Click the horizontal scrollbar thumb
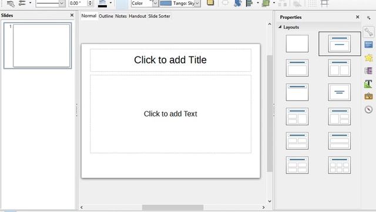The height and width of the screenshot is (212, 376). [173, 207]
